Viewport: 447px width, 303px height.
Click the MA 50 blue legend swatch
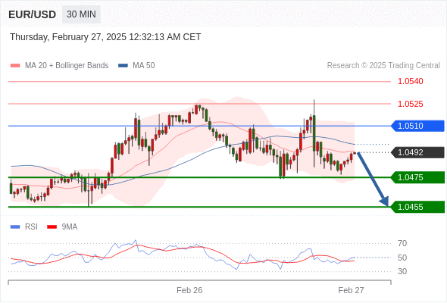pyautogui.click(x=123, y=66)
